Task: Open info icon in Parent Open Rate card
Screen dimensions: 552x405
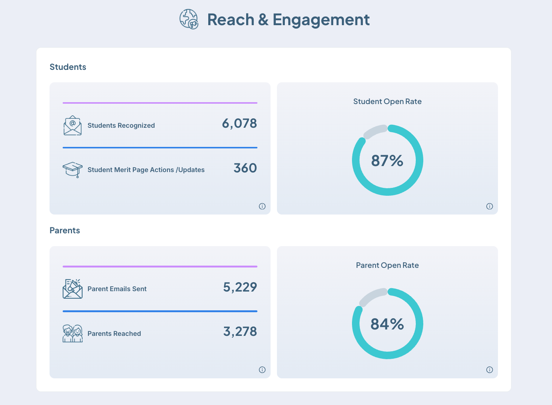Action: point(490,370)
